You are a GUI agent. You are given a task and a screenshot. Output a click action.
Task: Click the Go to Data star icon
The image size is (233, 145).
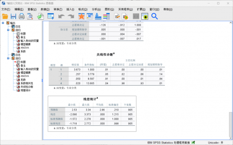(82, 16)
